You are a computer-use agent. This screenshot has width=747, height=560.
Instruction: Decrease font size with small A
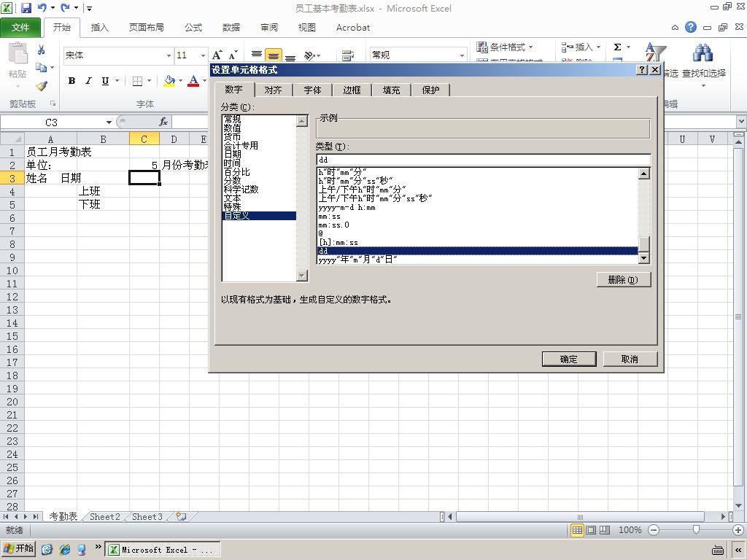pos(233,55)
